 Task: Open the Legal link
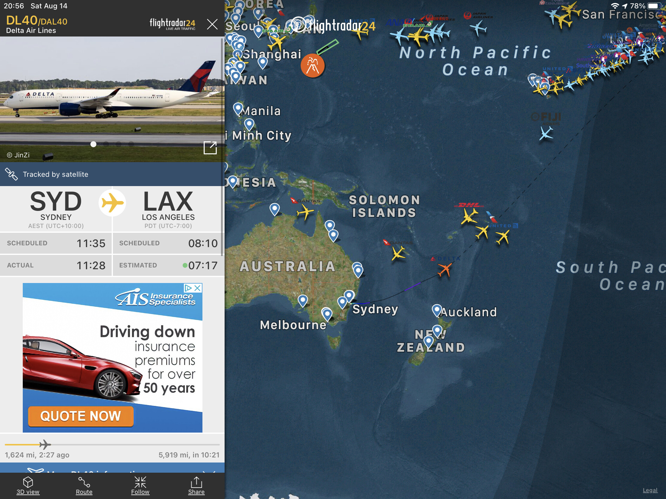650,490
